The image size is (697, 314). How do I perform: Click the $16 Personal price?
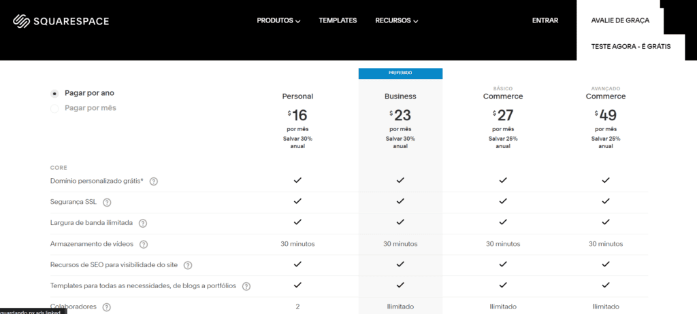(297, 116)
